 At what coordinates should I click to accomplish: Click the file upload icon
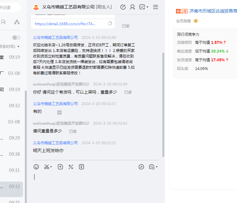pyautogui.click(x=60, y=167)
